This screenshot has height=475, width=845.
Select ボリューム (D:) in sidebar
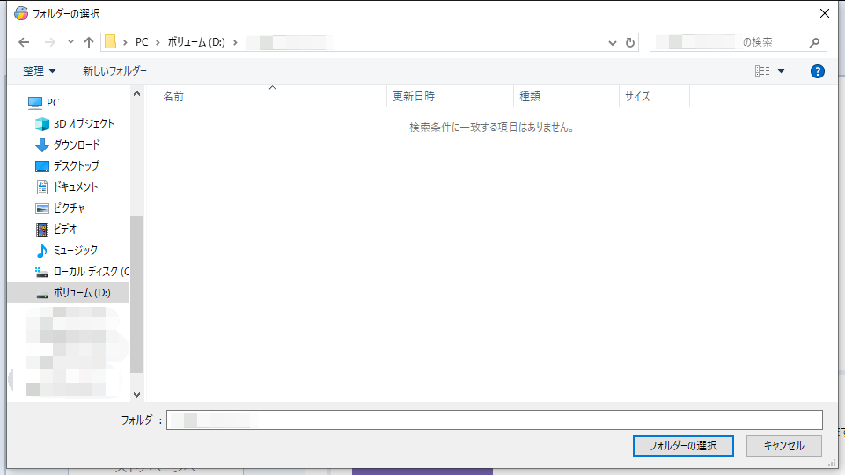(69, 292)
